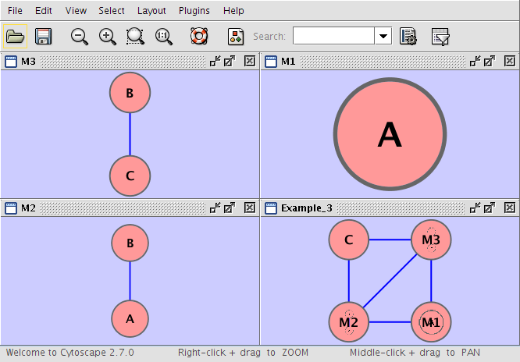Open the Plugins menu
Screen dimensions: 520x362
[194, 11]
